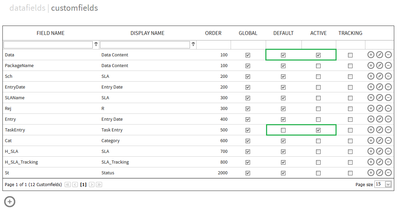This screenshot has width=397, height=211.
Task: Click the next page arrow
Action: [91, 184]
